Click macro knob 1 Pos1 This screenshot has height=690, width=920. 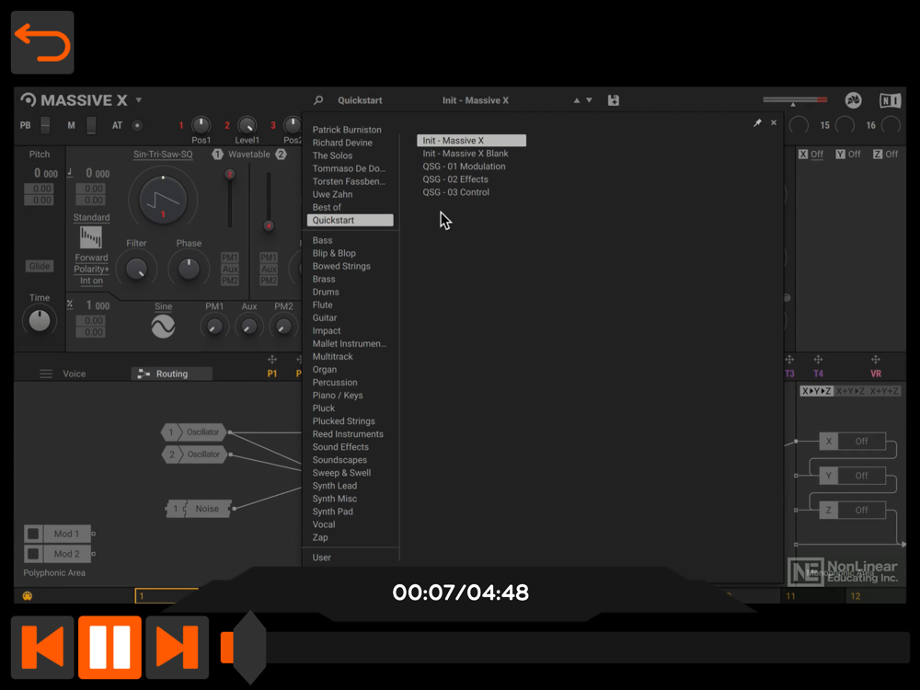click(x=201, y=124)
